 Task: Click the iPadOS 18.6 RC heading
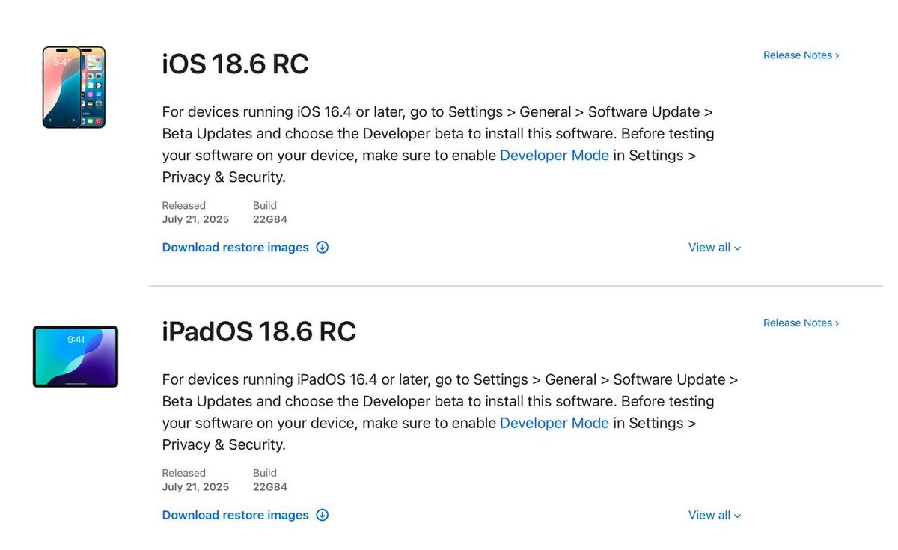tap(258, 331)
